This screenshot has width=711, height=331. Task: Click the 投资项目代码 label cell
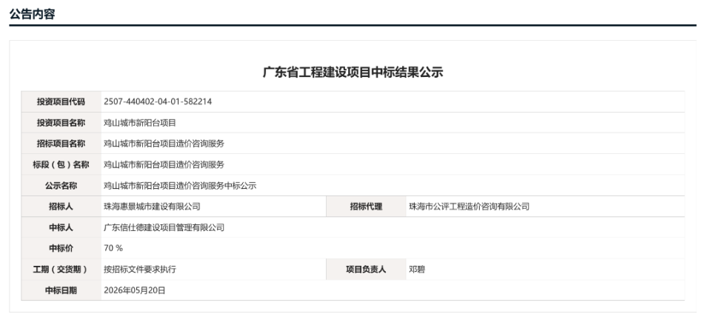coord(61,101)
